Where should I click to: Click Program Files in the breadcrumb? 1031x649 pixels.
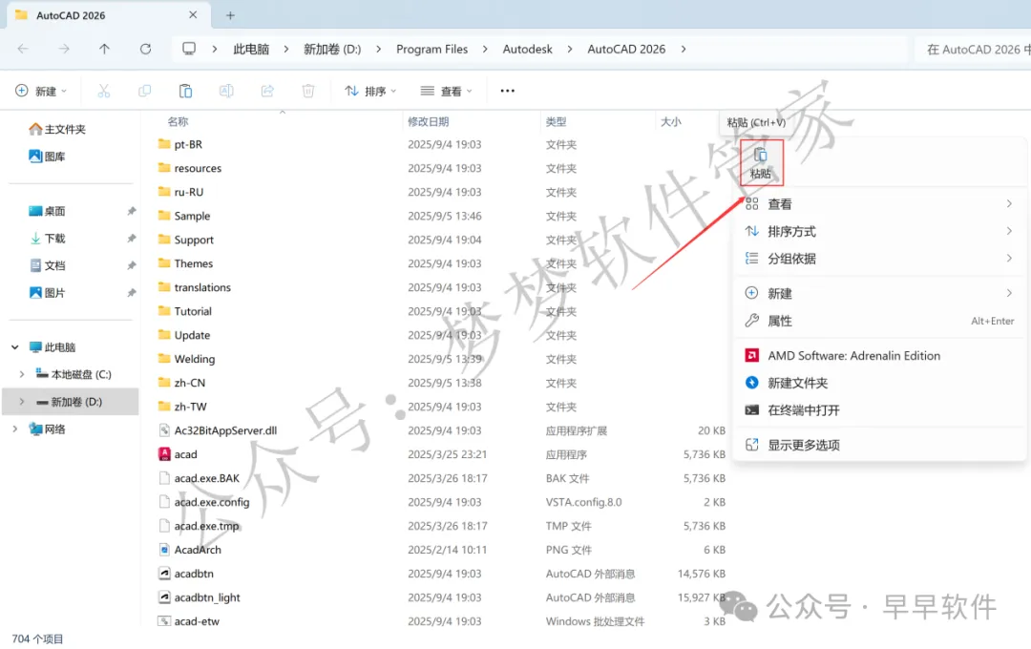432,50
